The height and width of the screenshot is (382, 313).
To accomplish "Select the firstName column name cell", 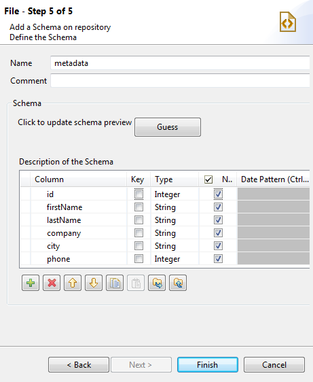I will click(79, 207).
